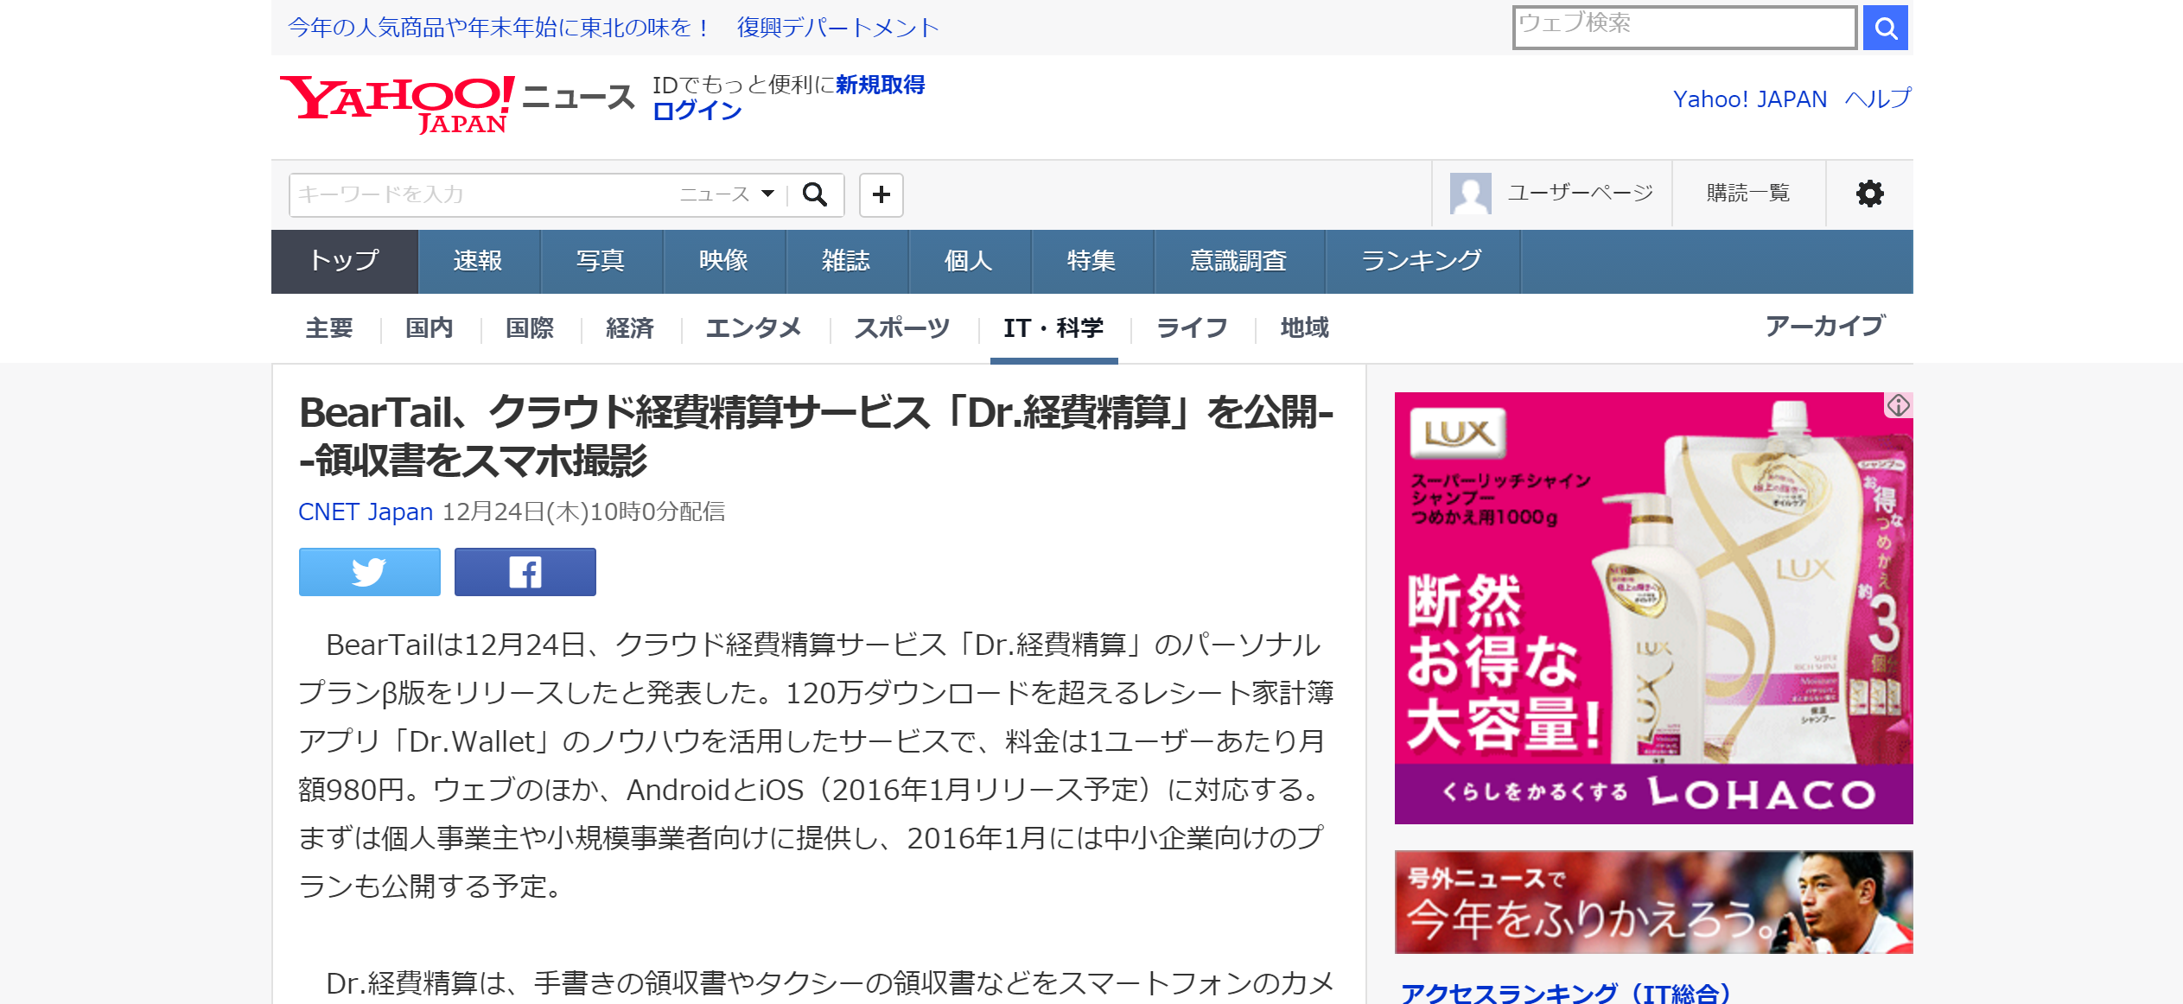Select the 速報 tab in the navigation bar

478,261
